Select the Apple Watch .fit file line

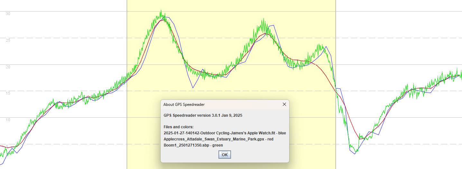(x=225, y=133)
